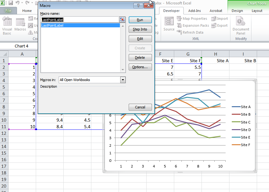Cancel the Macro dialog
Image resolution: width=269 pixels, height=192 pixels.
coord(140,107)
